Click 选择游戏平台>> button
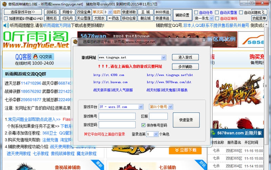Viewport: 271px width, 170px height. (23, 12)
